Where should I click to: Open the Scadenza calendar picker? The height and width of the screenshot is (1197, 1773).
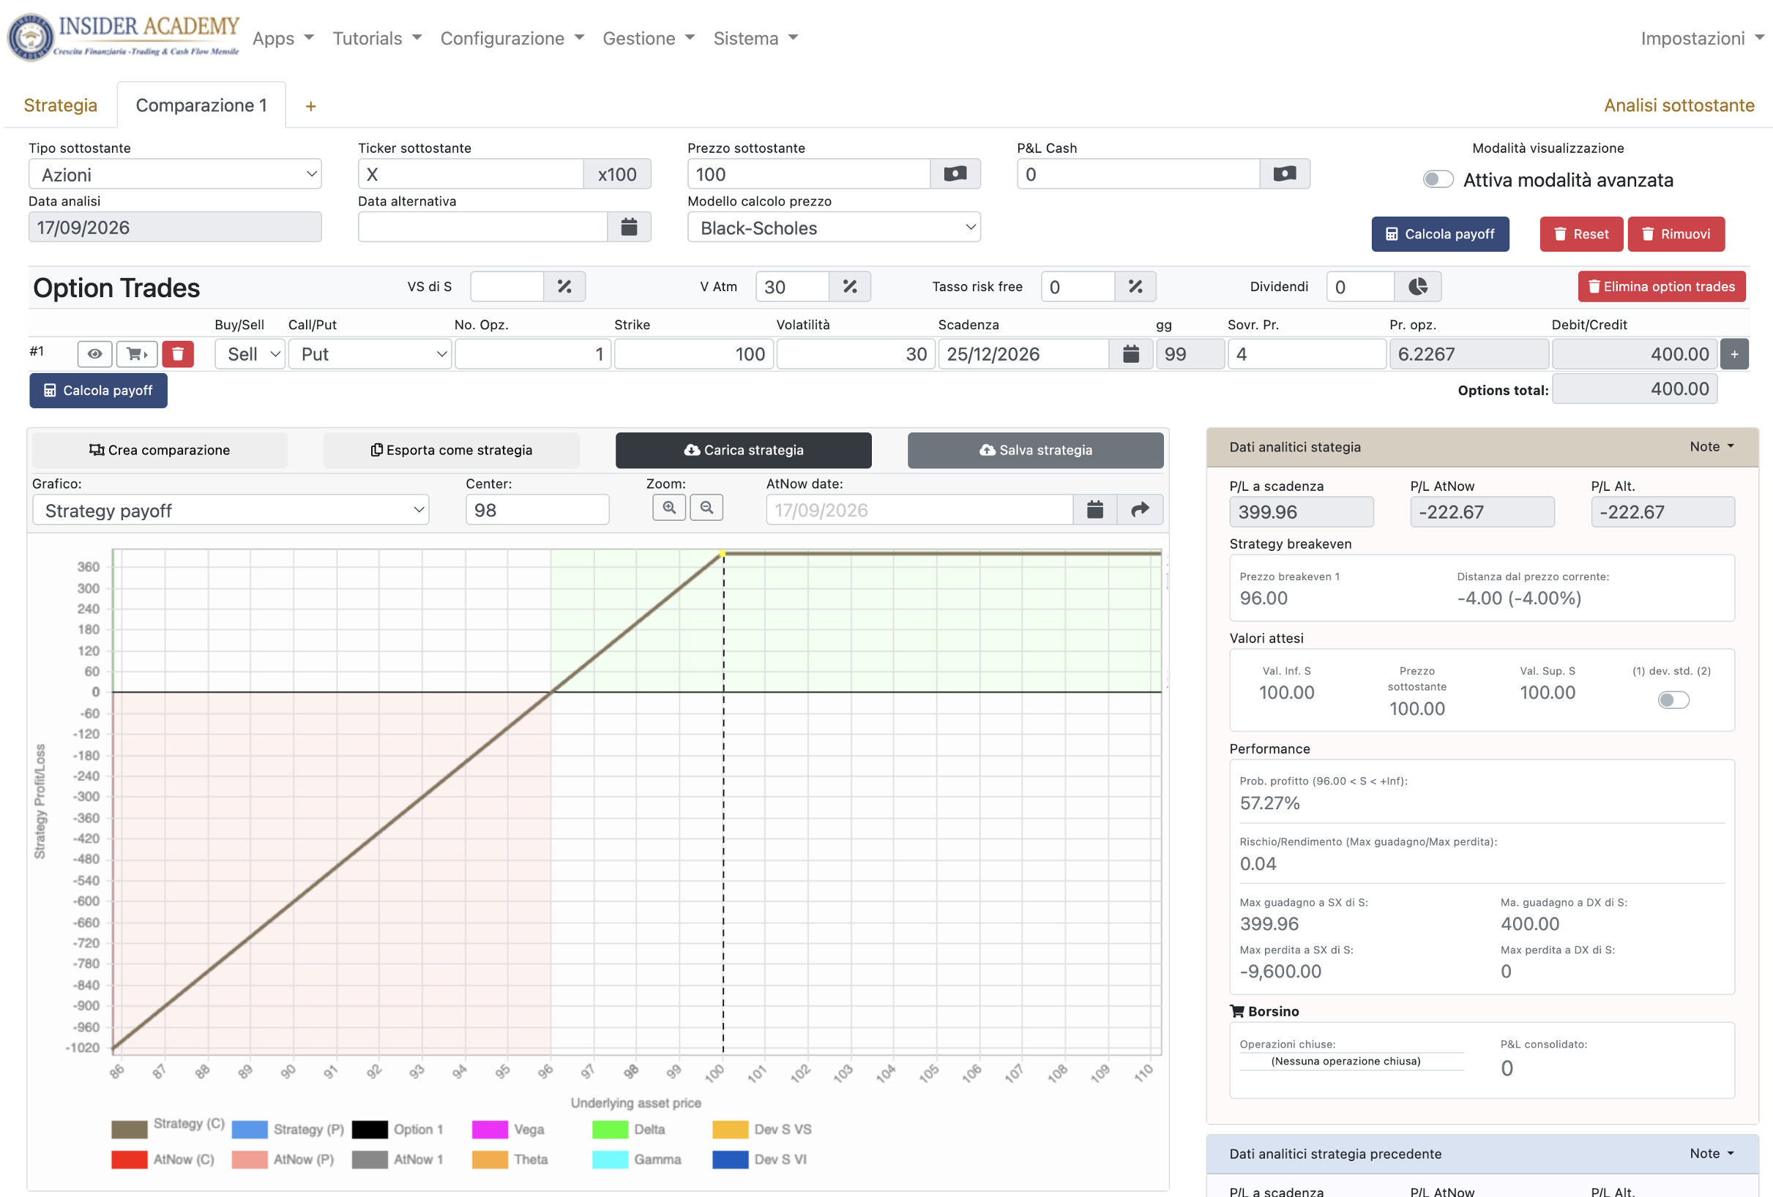[x=1130, y=354]
